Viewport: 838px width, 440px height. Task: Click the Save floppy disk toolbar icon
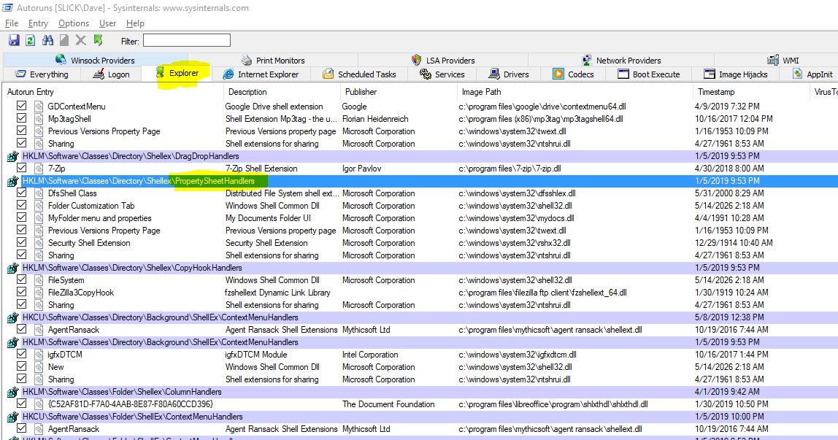click(x=15, y=40)
